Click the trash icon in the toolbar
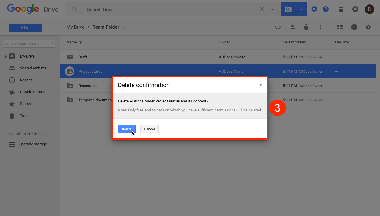The height and width of the screenshot is (216, 380). [306, 27]
